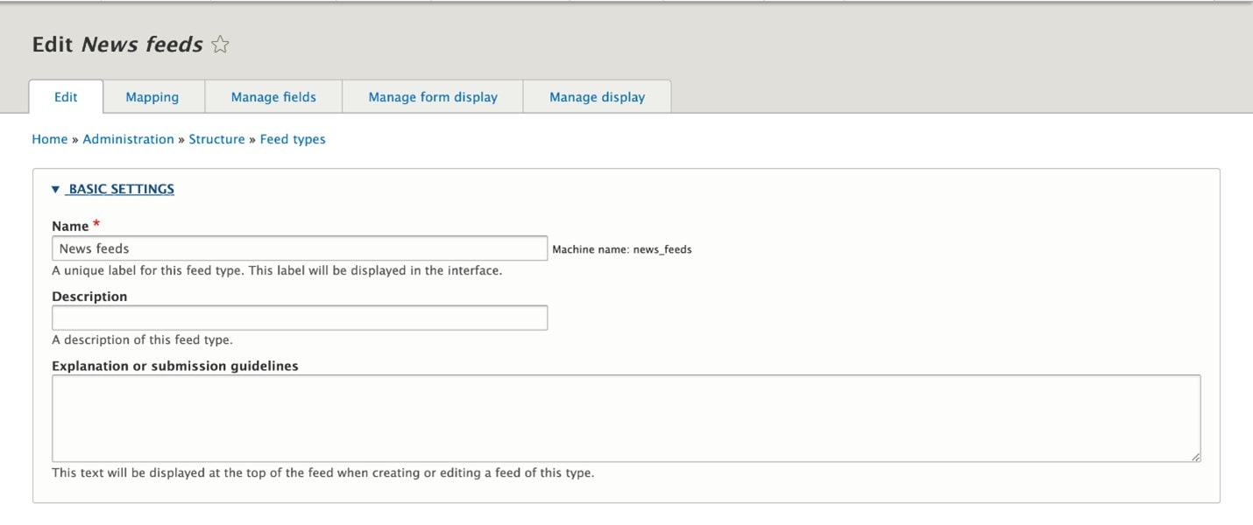
Task: Click the Edit News feeds page heading
Action: tap(117, 45)
